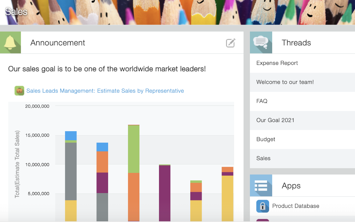Click the yellow bell Announcement icon
Screen dimensions: 355x222
10,42
